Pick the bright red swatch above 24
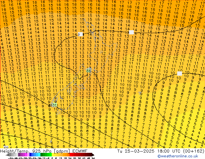 click(70, 155)
